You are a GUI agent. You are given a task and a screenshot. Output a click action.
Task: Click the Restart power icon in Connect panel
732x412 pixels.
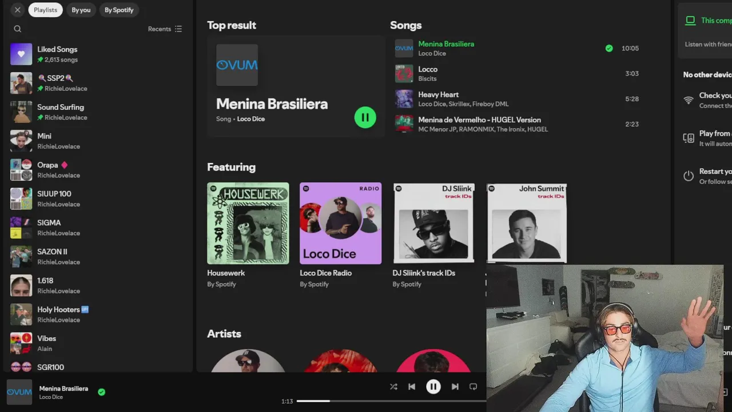[x=689, y=176]
